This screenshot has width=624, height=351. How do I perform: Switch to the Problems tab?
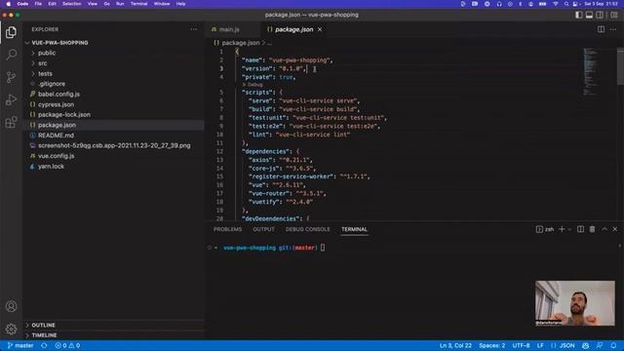(227, 229)
